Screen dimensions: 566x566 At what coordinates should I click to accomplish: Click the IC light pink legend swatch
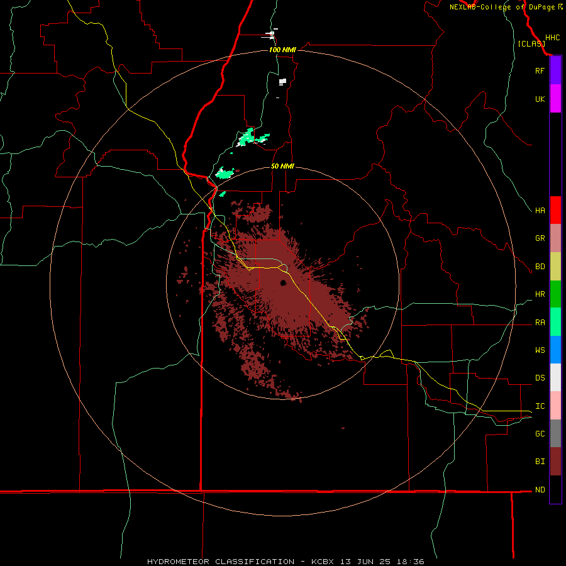(555, 406)
